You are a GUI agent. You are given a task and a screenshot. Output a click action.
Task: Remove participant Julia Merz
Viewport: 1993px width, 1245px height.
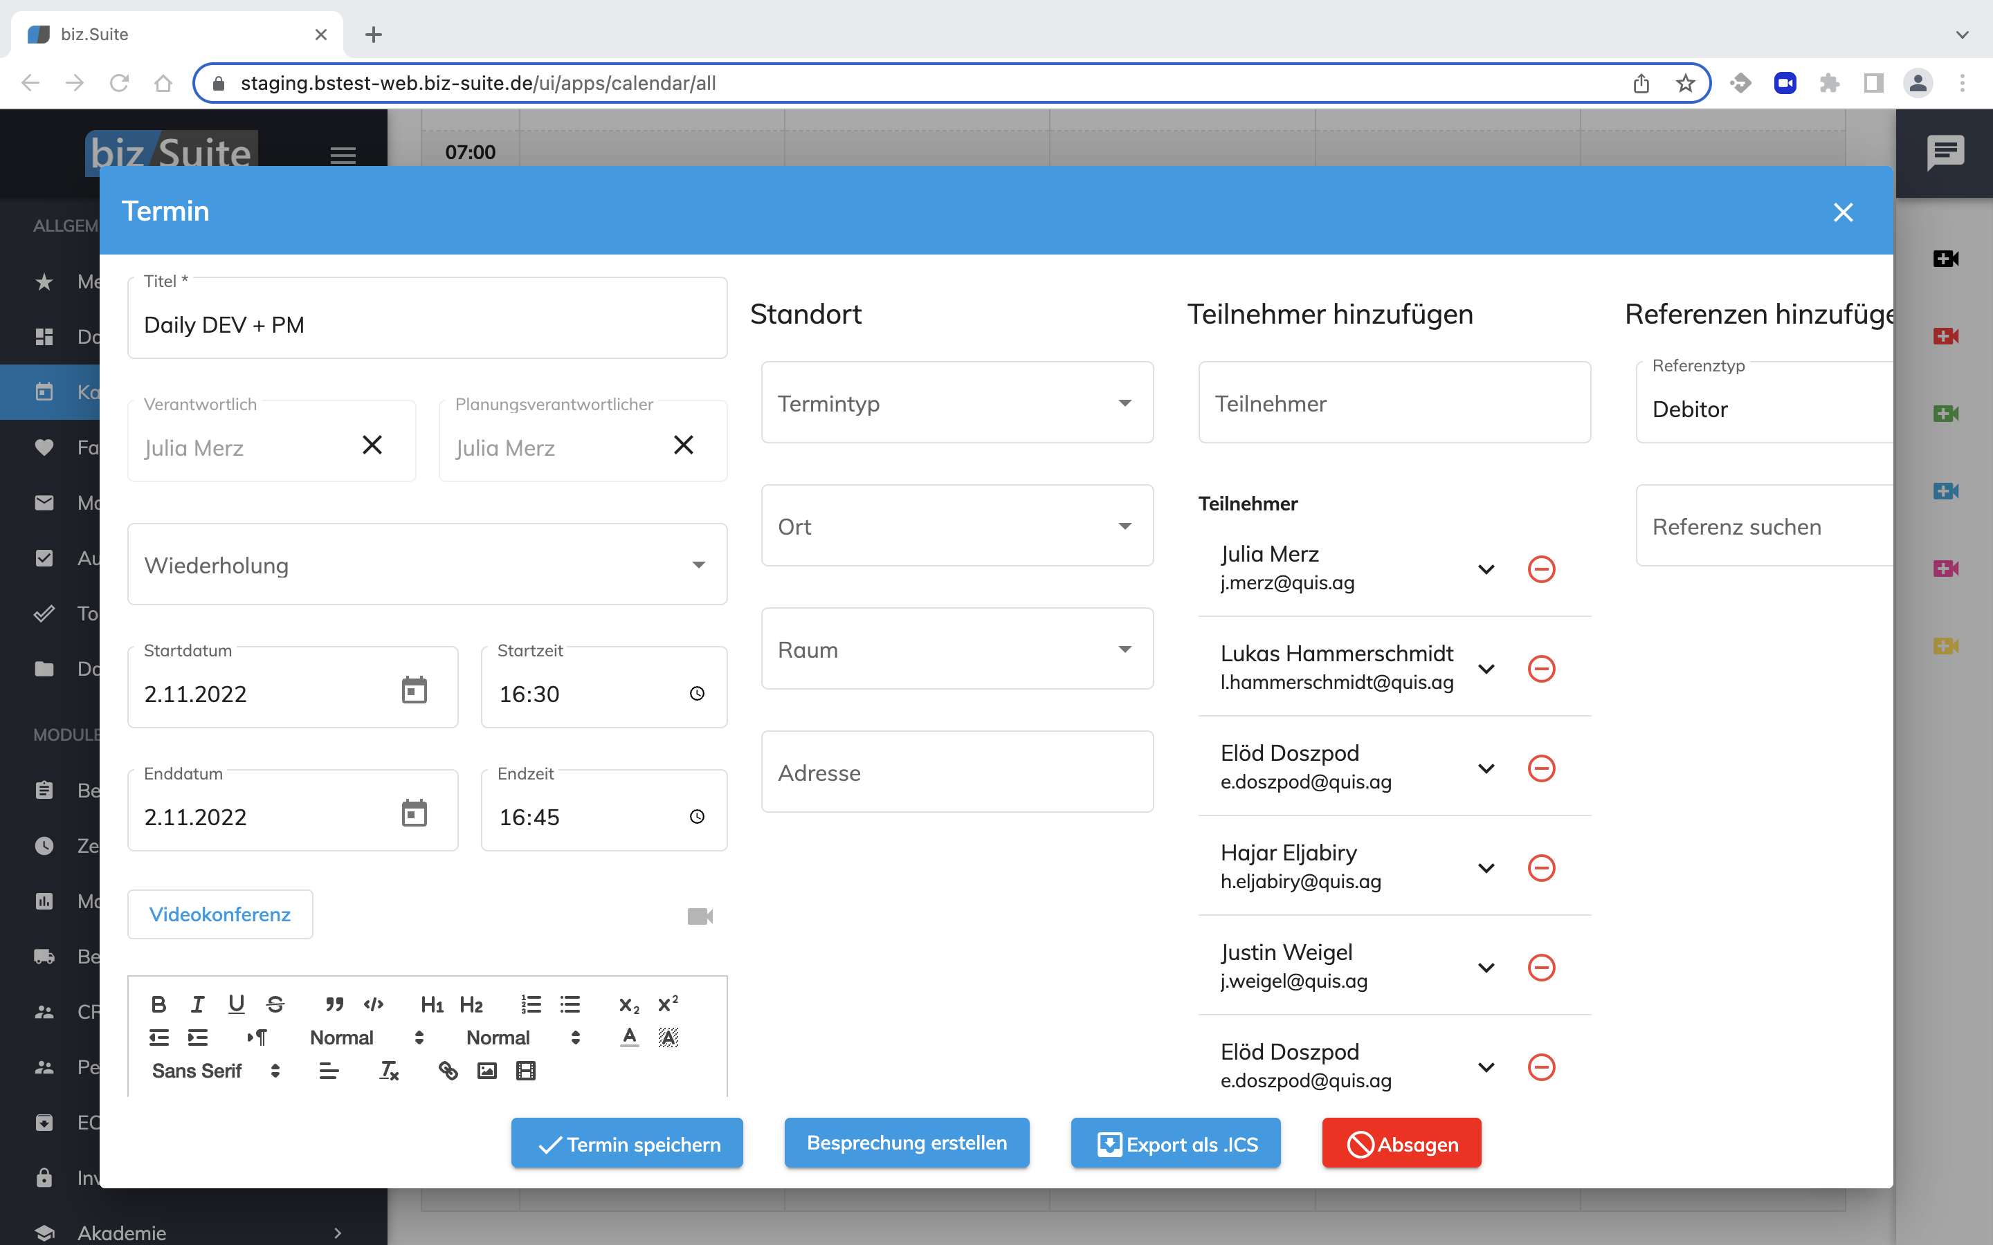tap(1541, 569)
